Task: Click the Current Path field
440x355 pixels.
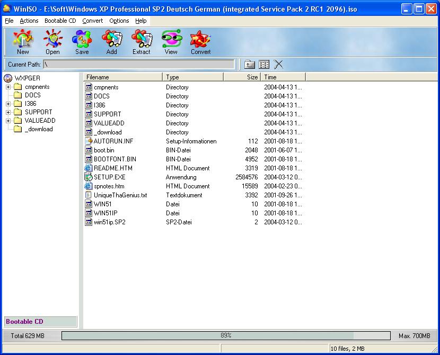Action: (x=139, y=65)
